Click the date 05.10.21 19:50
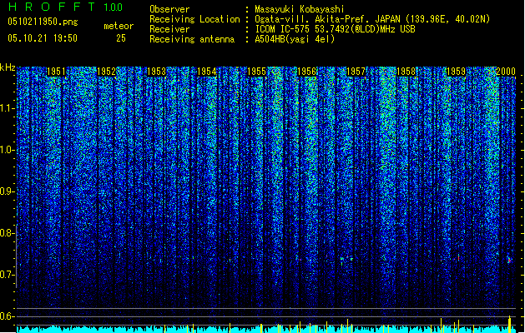The width and height of the screenshot is (525, 333). [43, 38]
